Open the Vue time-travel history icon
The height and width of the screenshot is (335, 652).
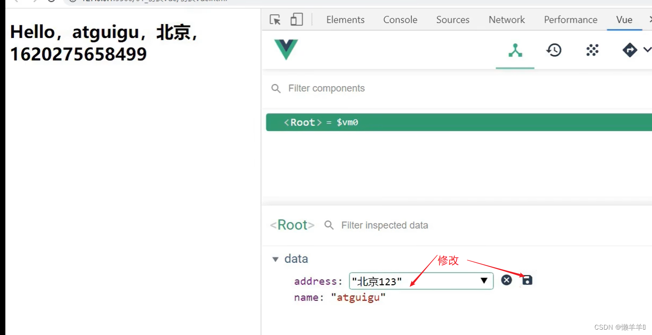pos(554,50)
